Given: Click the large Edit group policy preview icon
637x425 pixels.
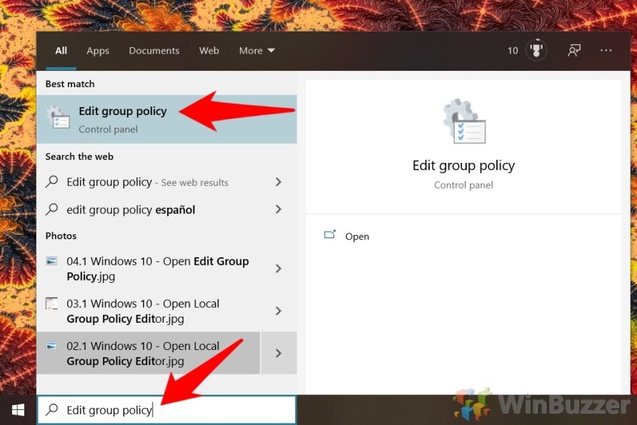Looking at the screenshot, I should 464,121.
